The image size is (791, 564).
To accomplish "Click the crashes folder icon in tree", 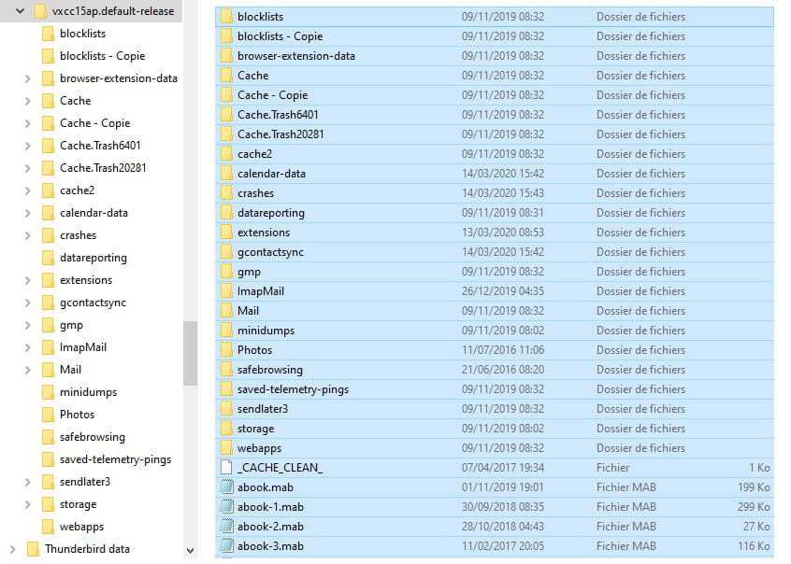I will (48, 235).
